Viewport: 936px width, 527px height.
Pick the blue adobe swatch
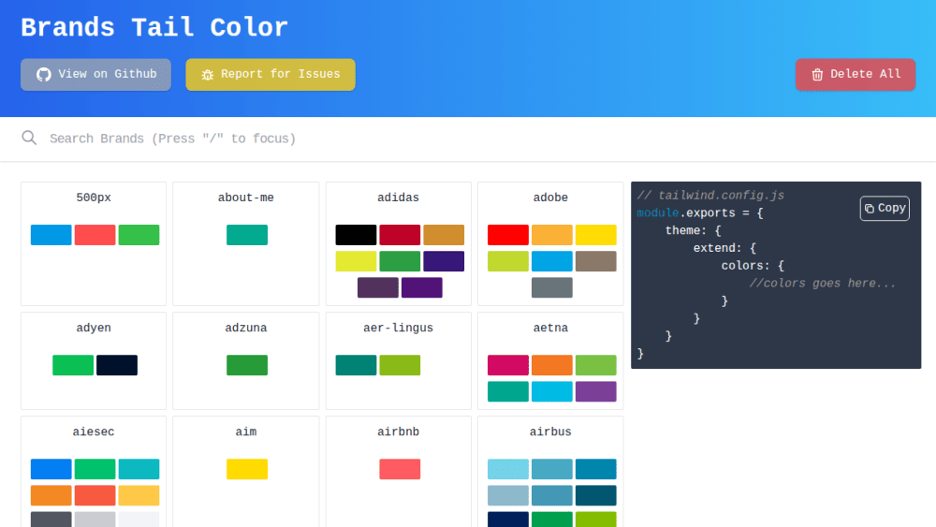[x=552, y=261]
